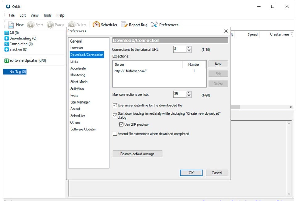Select the Completed (0) category icon
296x201 pixels.
6,44
